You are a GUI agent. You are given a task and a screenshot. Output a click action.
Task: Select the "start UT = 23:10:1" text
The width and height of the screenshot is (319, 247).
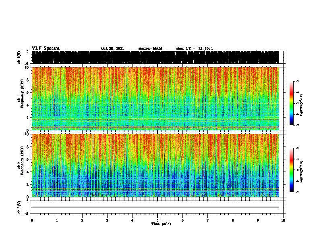195,48
